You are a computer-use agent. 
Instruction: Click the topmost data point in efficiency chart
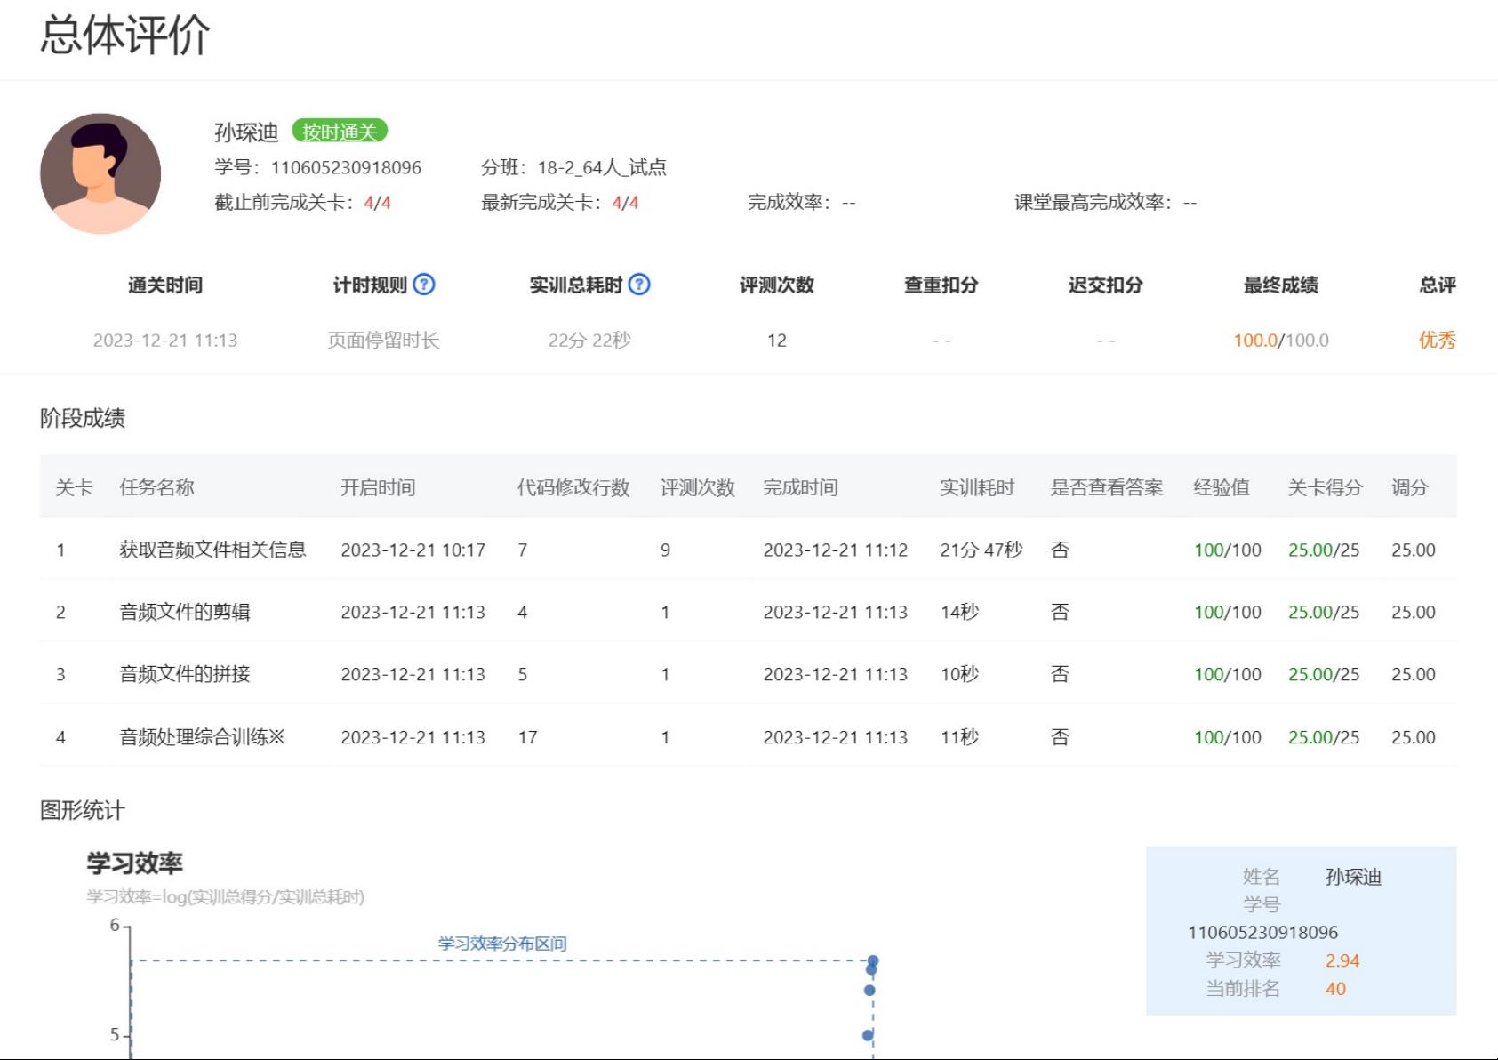click(873, 960)
